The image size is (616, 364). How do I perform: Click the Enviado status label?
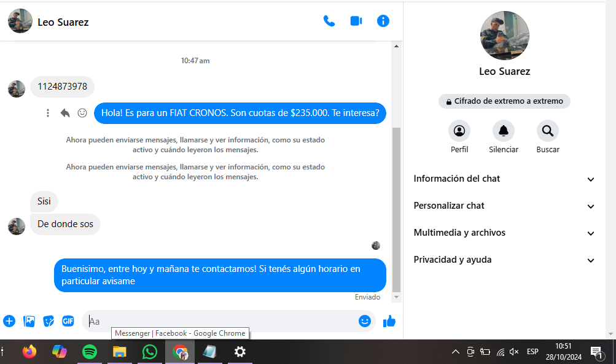tap(367, 297)
